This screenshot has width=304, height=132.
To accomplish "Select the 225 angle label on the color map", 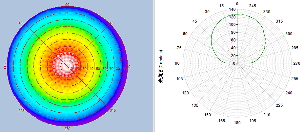I will (22, 111).
